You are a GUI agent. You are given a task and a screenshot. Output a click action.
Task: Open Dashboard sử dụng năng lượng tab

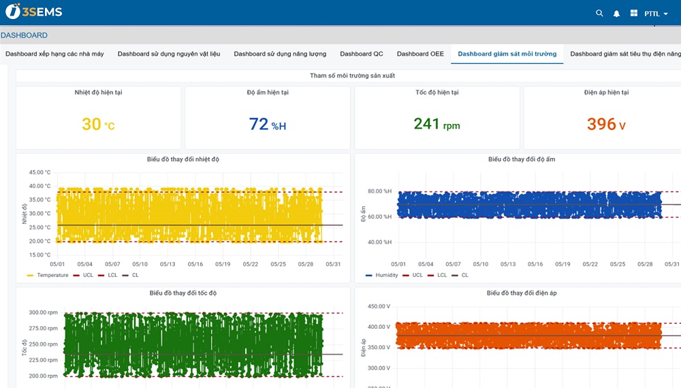click(x=280, y=54)
